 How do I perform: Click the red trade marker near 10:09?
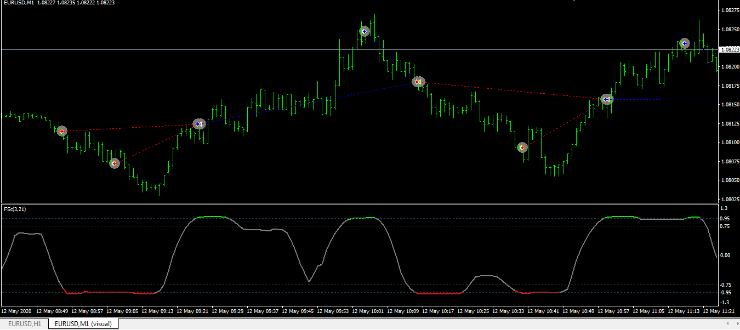[418, 82]
